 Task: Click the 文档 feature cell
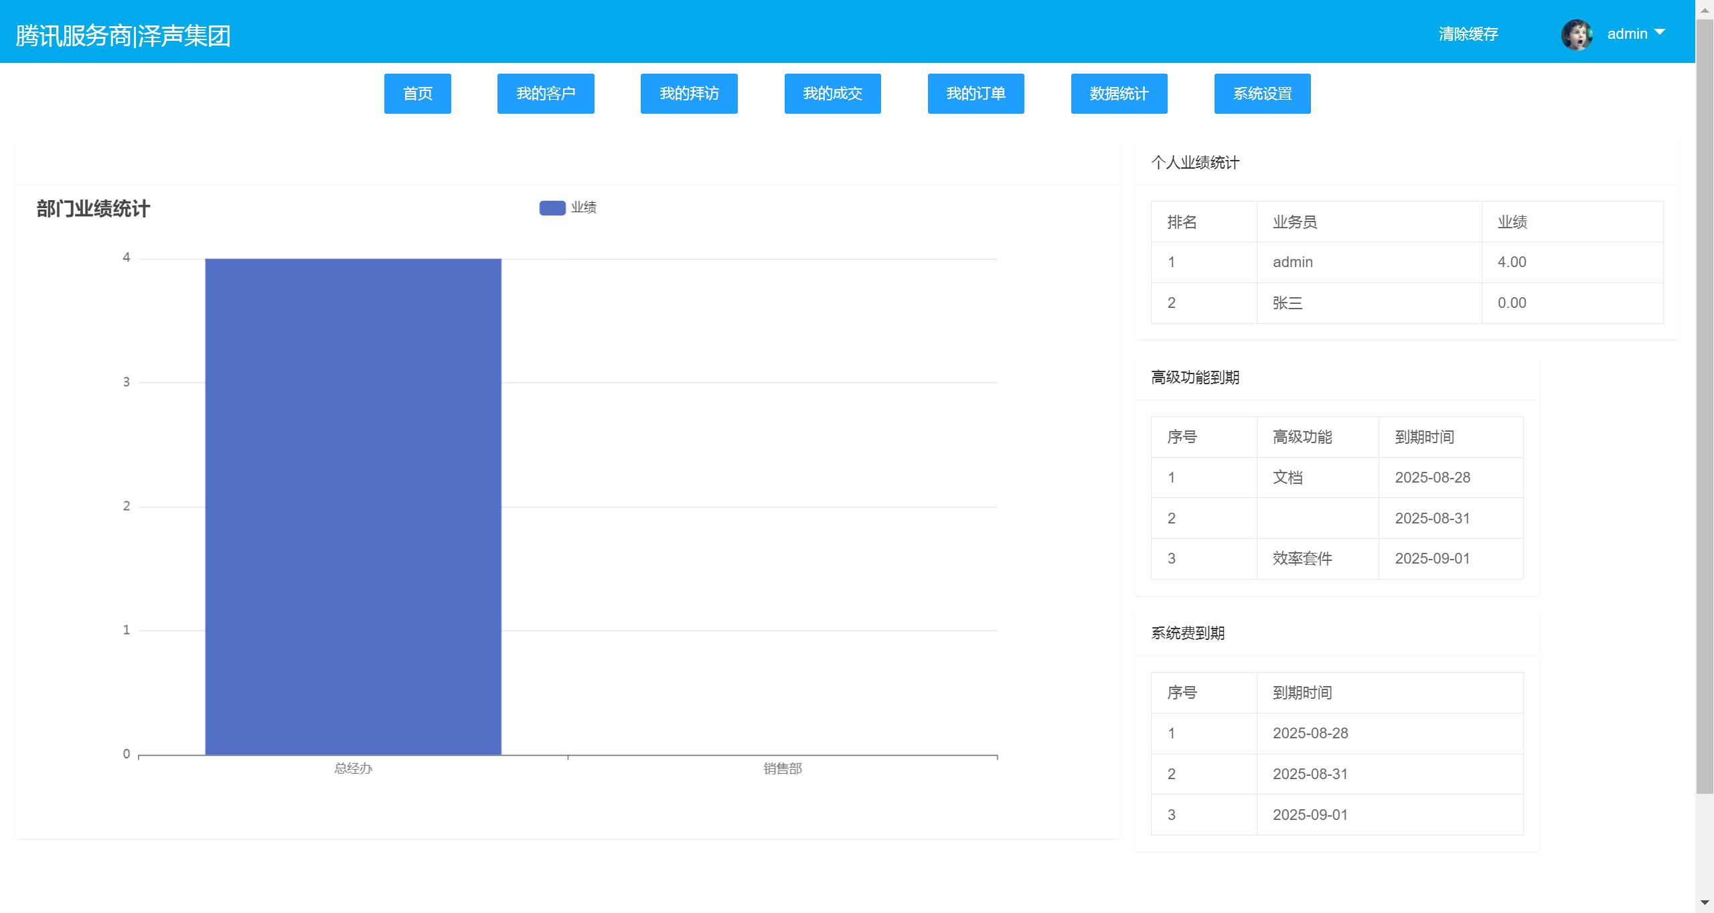pos(1318,478)
